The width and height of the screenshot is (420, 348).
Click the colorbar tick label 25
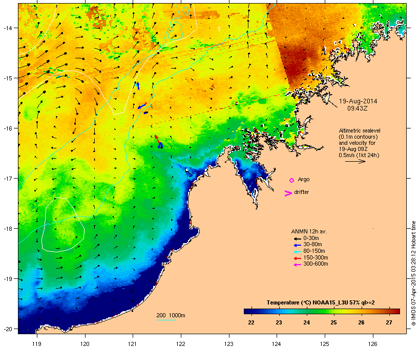[333, 322]
